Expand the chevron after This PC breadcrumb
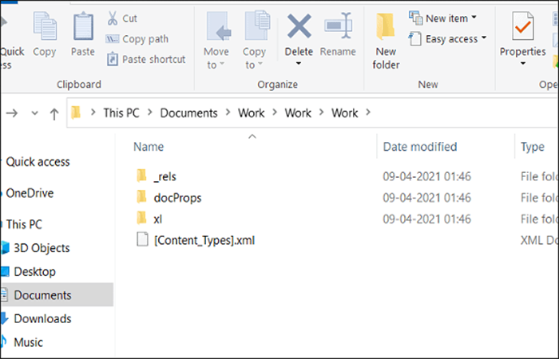Image resolution: width=559 pixels, height=359 pixels. pyautogui.click(x=150, y=112)
